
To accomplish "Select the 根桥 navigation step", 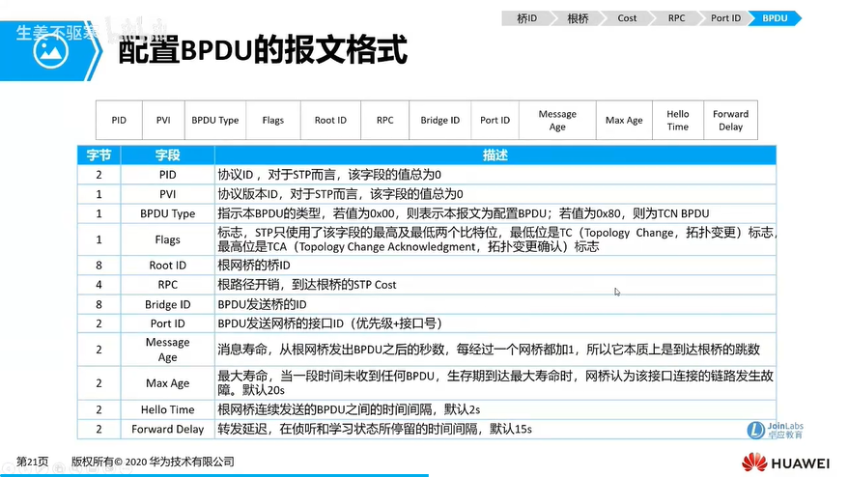I will (578, 18).
